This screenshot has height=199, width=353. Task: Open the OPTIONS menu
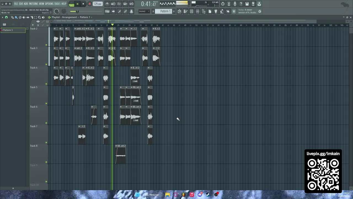point(49,4)
